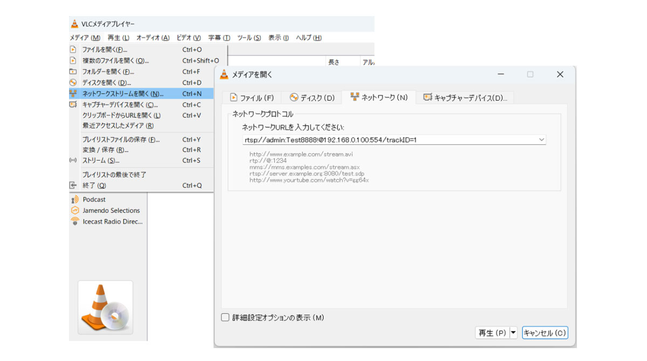
Task: Click example text mms://mms.examples.com/stream.asx
Action: click(x=304, y=167)
